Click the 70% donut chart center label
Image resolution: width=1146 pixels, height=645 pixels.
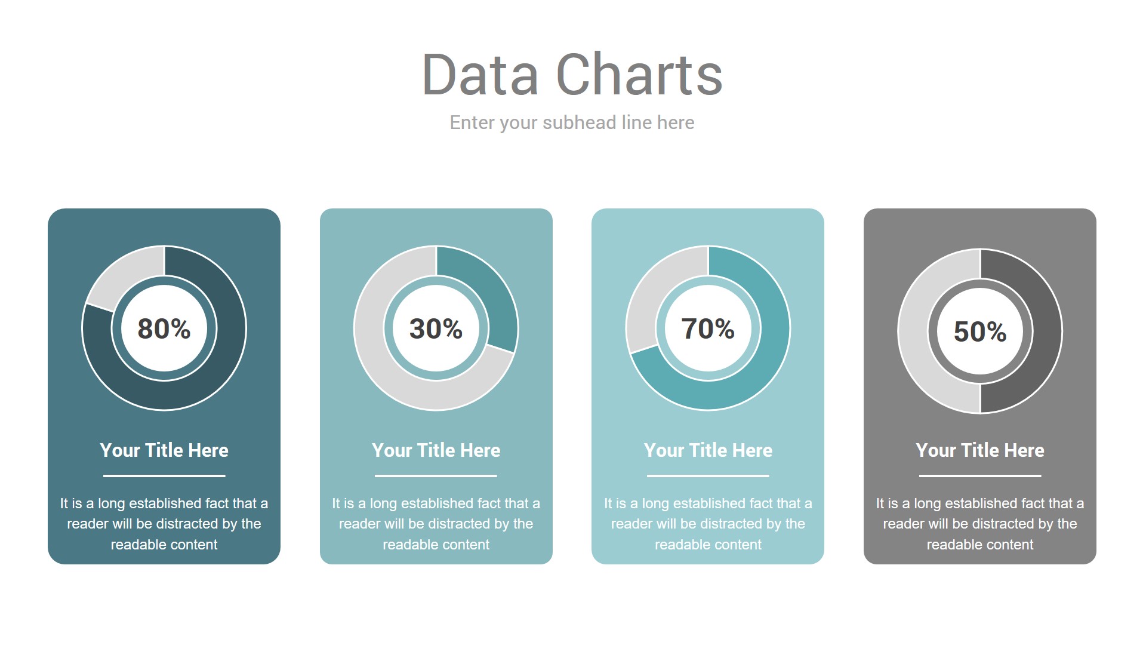pos(708,328)
